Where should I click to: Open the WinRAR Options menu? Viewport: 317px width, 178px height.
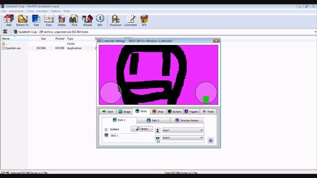pyautogui.click(x=55, y=11)
